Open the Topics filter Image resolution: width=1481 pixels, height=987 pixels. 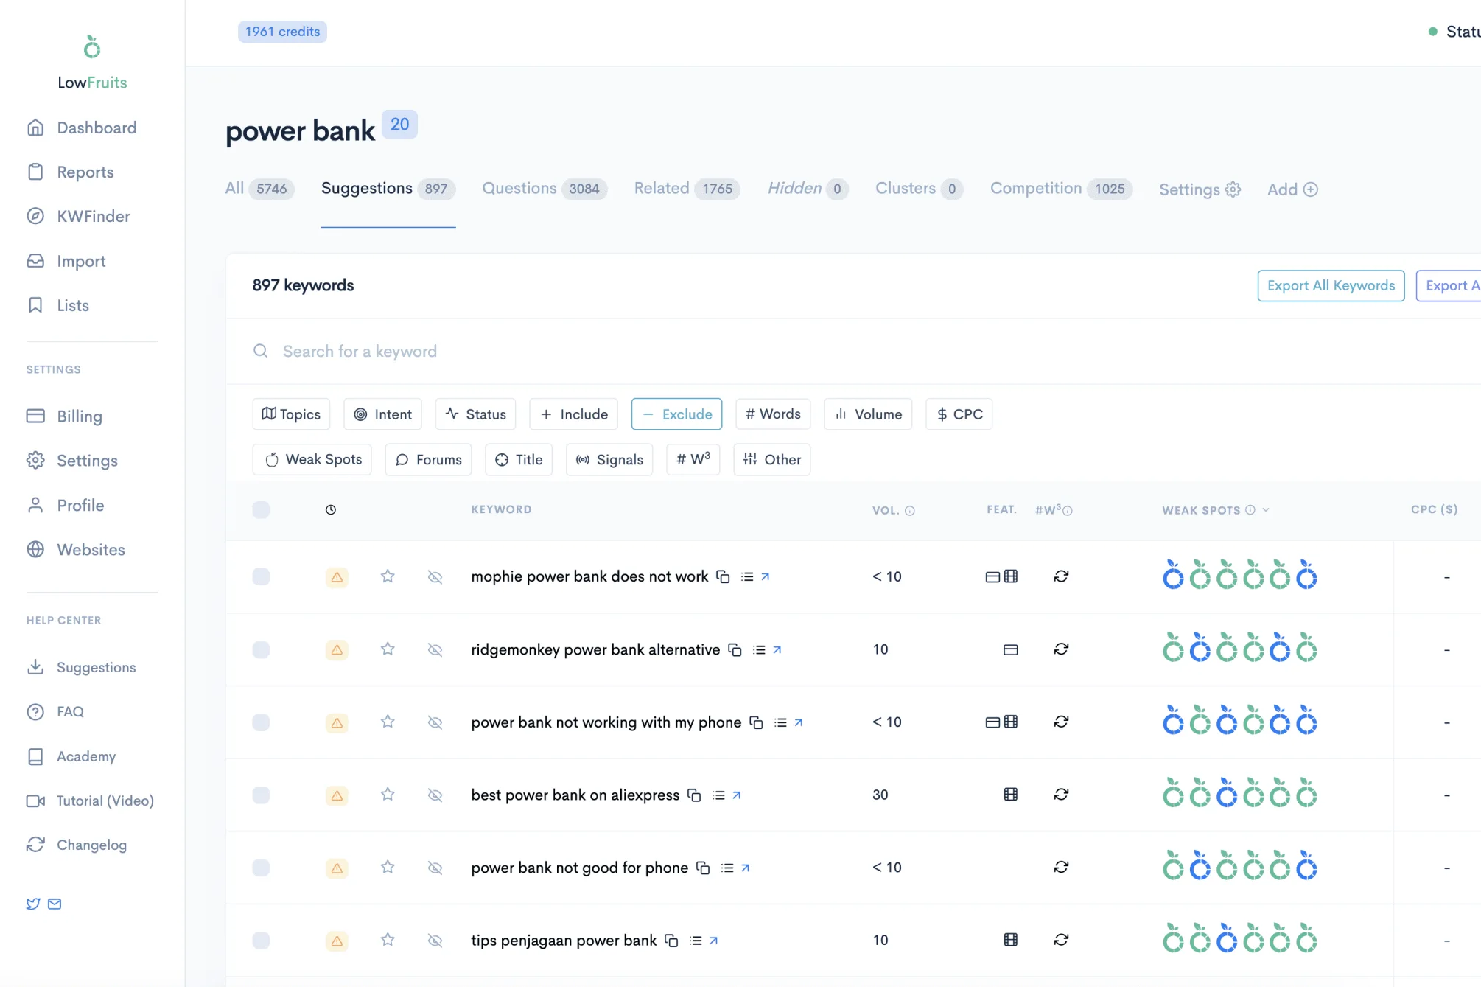point(291,414)
